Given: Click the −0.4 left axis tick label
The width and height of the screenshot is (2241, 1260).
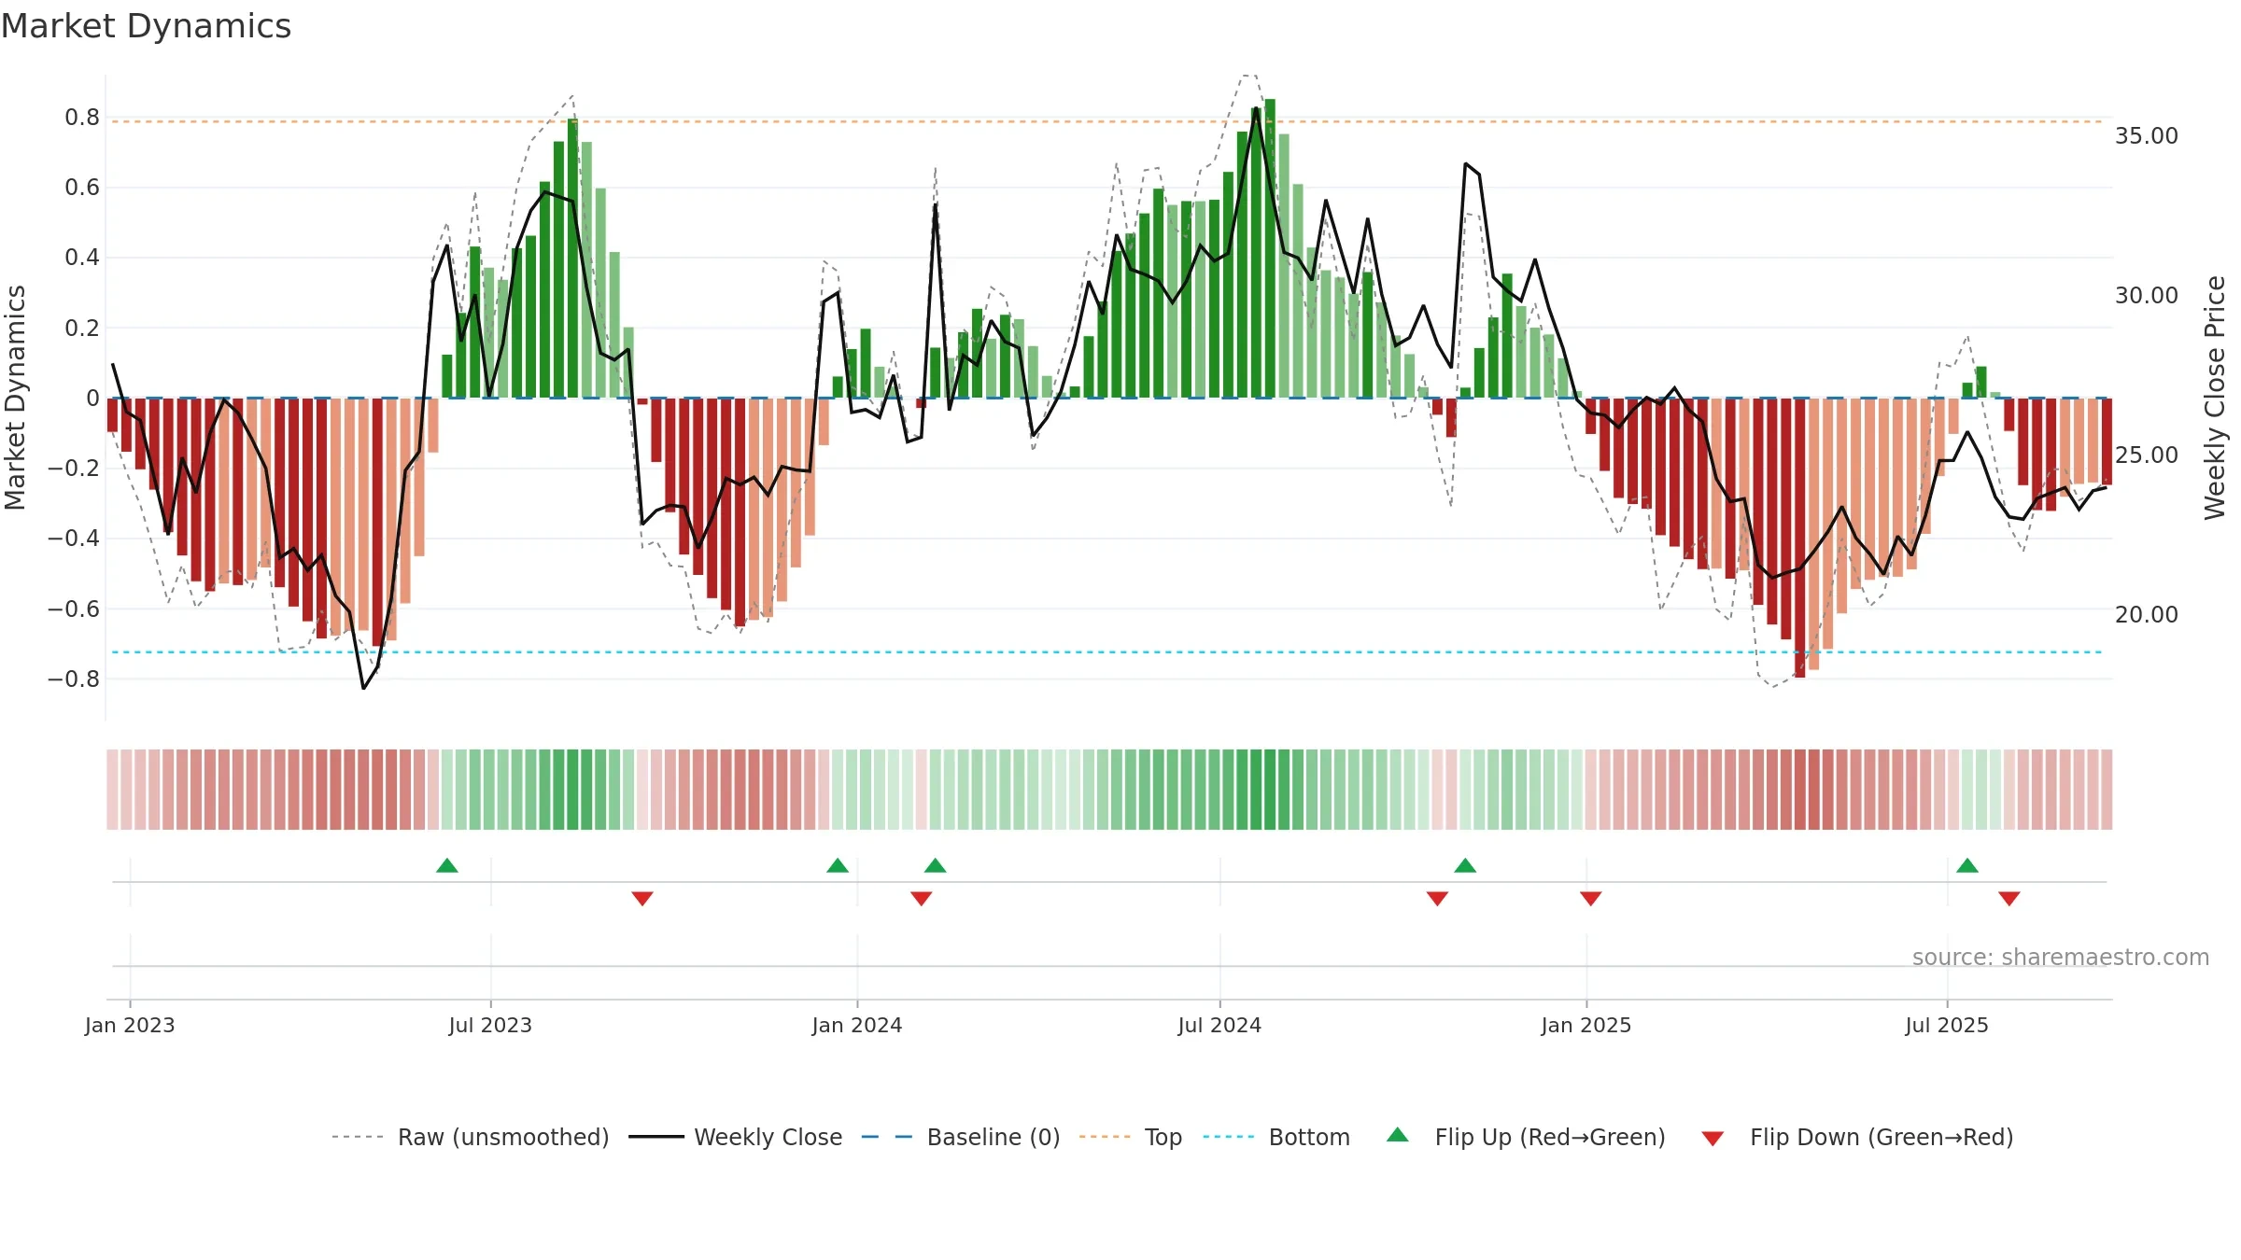Looking at the screenshot, I should coord(74,538).
